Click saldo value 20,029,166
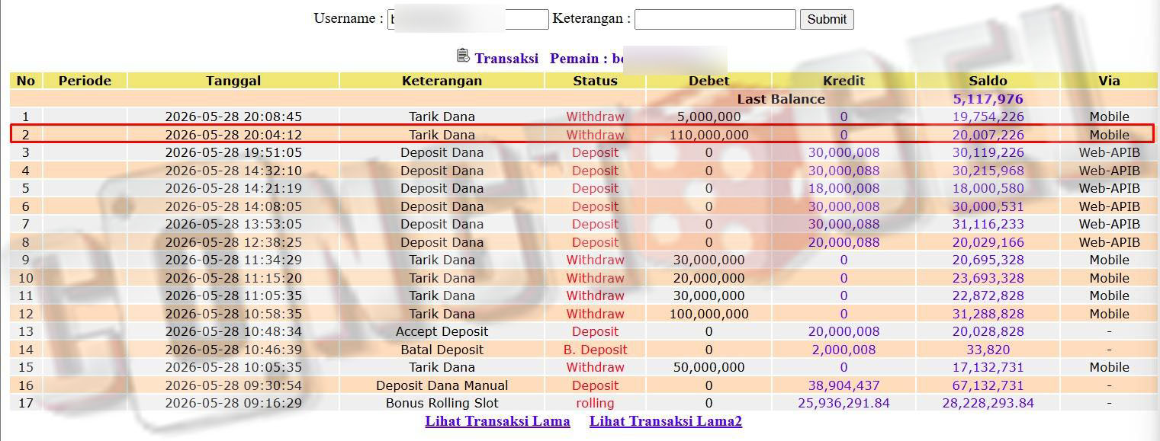The height and width of the screenshot is (441, 1160). (988, 242)
